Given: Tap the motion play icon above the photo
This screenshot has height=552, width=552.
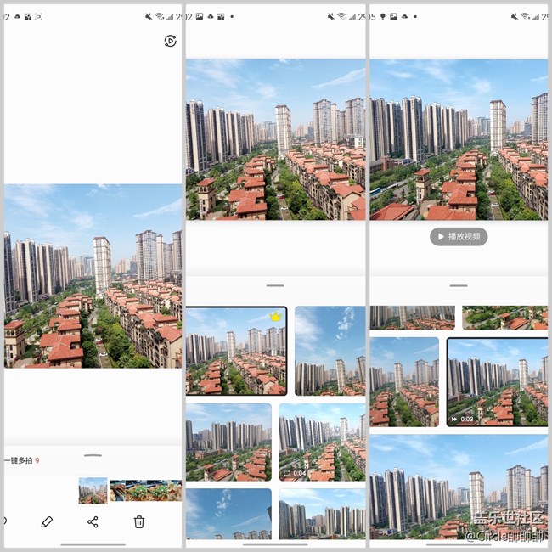Looking at the screenshot, I should (170, 42).
